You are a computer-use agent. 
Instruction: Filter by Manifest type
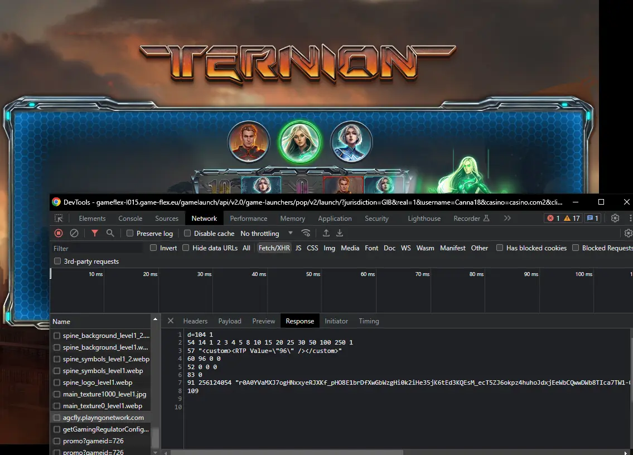pyautogui.click(x=452, y=248)
